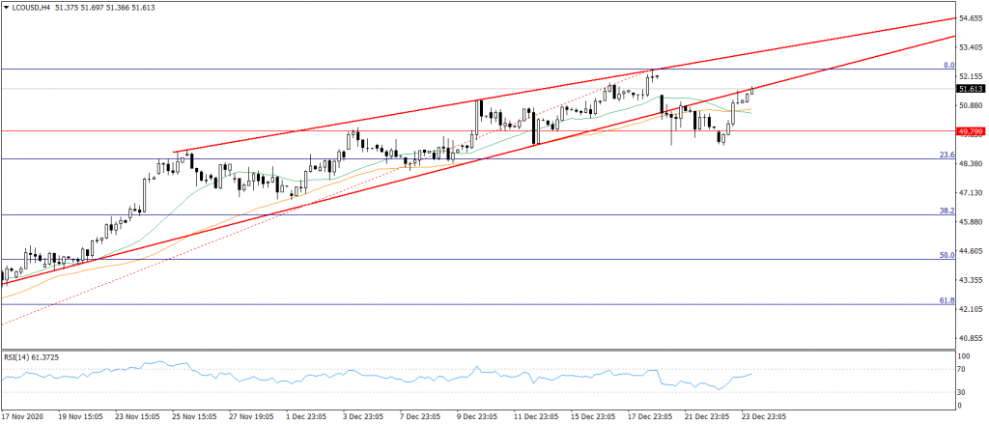
Task: Click the 23 Dec 23:05 time label
Action: point(763,416)
